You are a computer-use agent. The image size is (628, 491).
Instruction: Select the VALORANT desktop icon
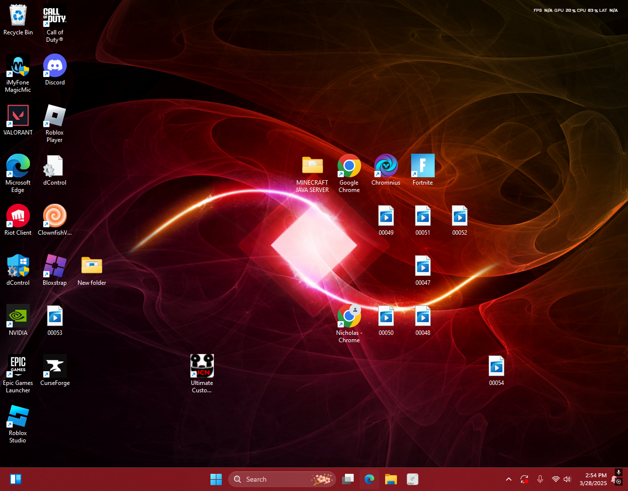[x=18, y=116]
